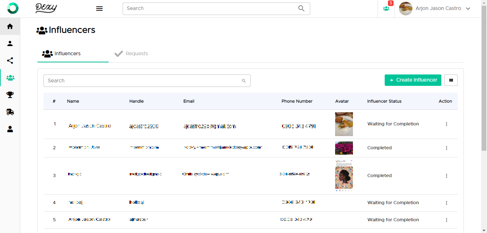The height and width of the screenshot is (233, 487).
Task: Open action menu for row 1
Action: [x=446, y=124]
